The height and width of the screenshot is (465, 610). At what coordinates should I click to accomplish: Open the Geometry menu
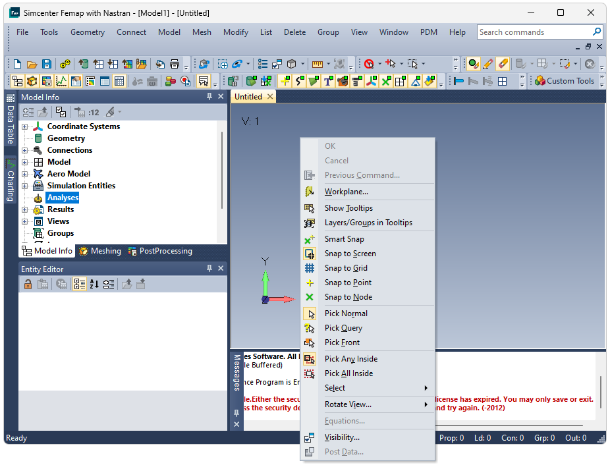(x=88, y=32)
